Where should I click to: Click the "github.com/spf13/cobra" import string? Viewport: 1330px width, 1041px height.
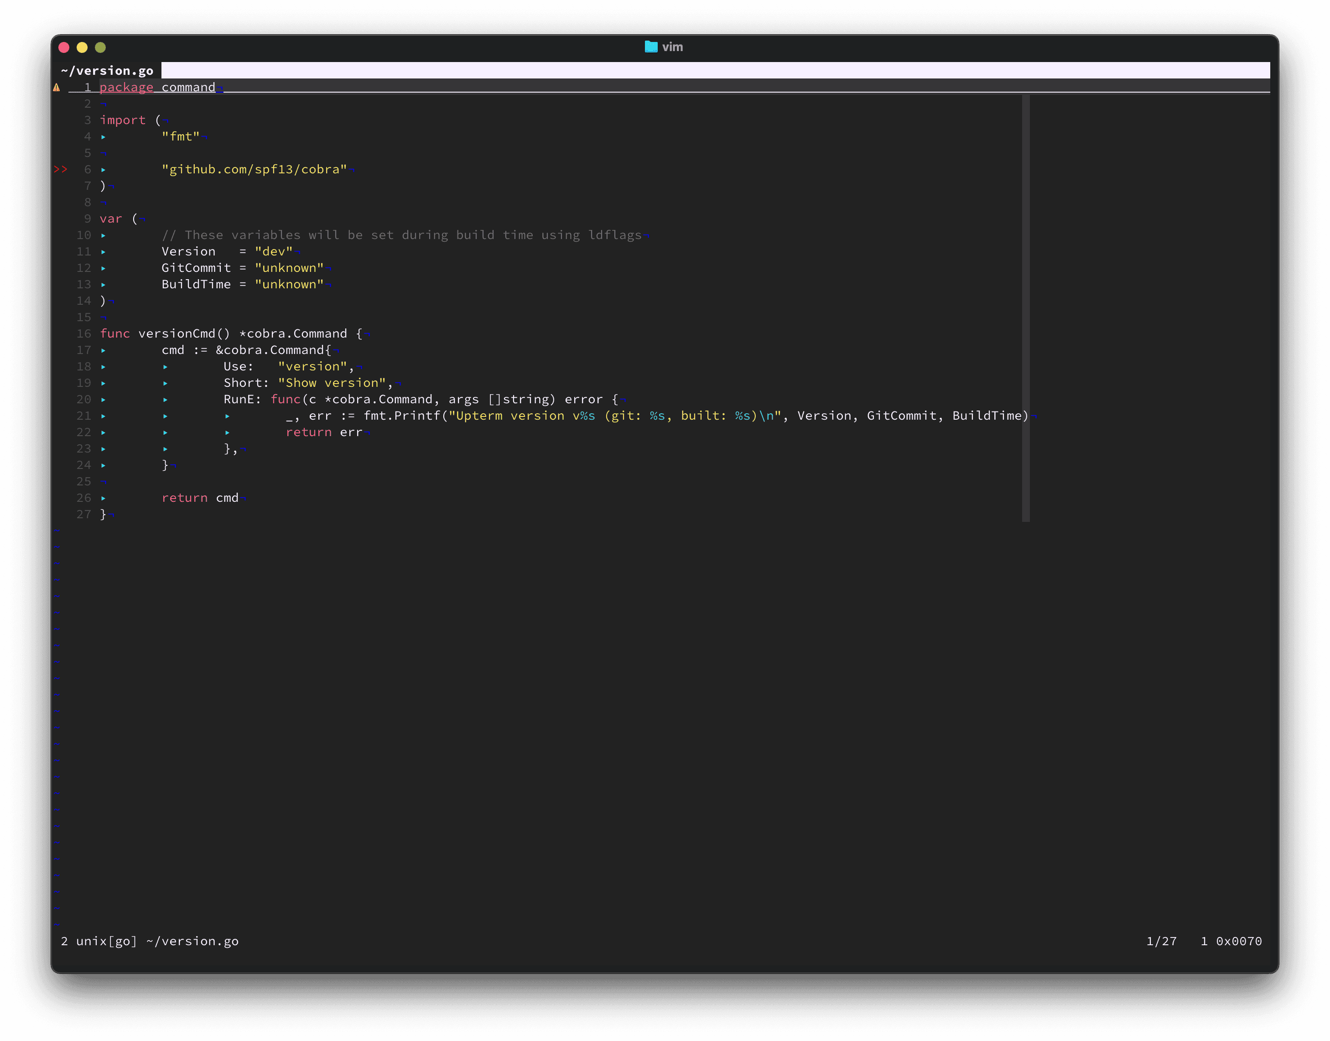[x=254, y=169]
